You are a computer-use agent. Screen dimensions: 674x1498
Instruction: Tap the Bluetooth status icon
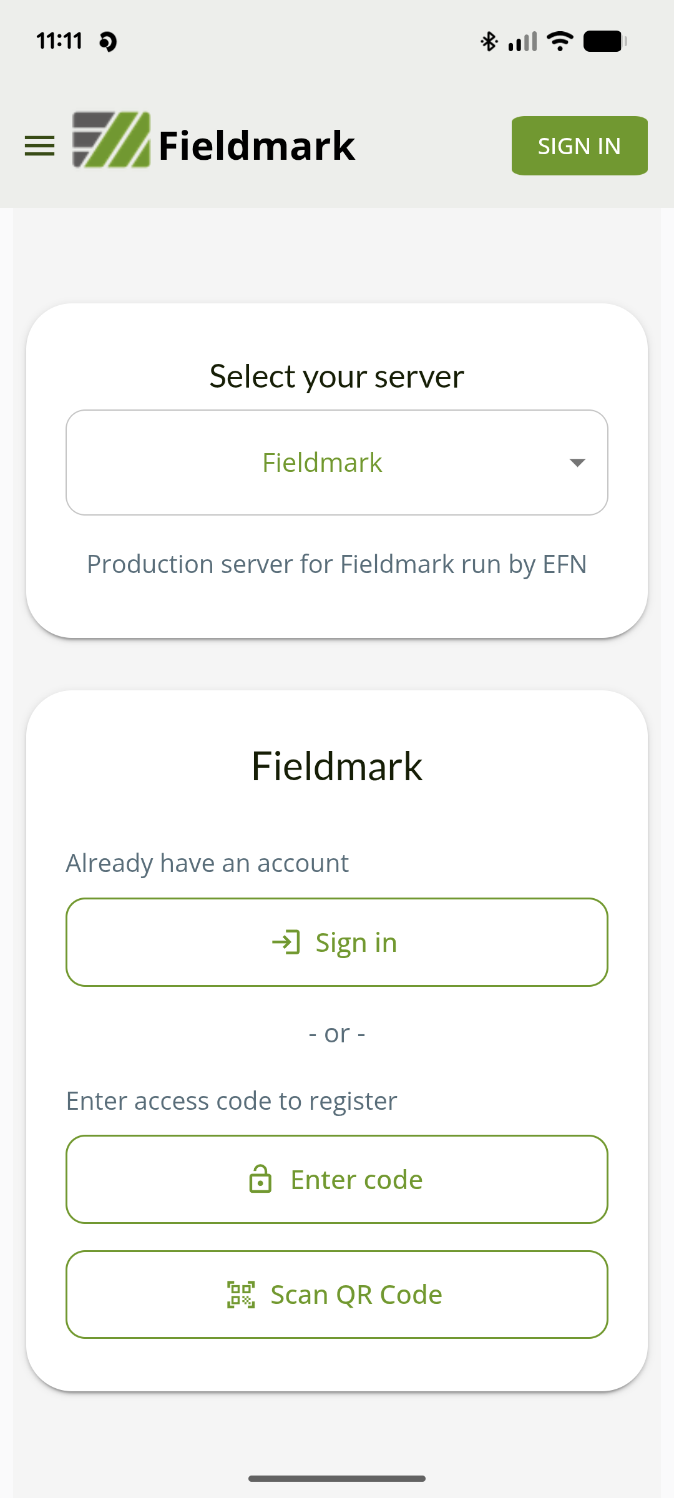[x=489, y=41]
